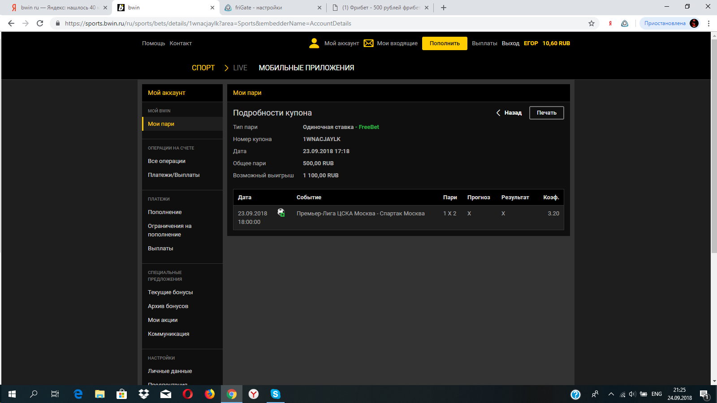Click the site security padlock icon

click(58, 23)
